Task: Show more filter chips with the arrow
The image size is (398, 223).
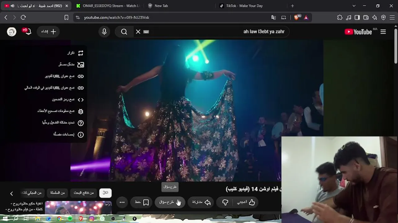Action: pos(11,194)
